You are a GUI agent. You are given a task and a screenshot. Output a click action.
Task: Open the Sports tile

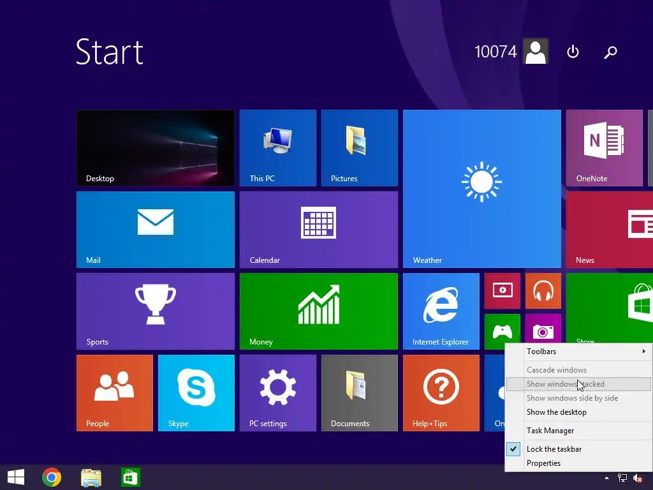click(x=156, y=311)
